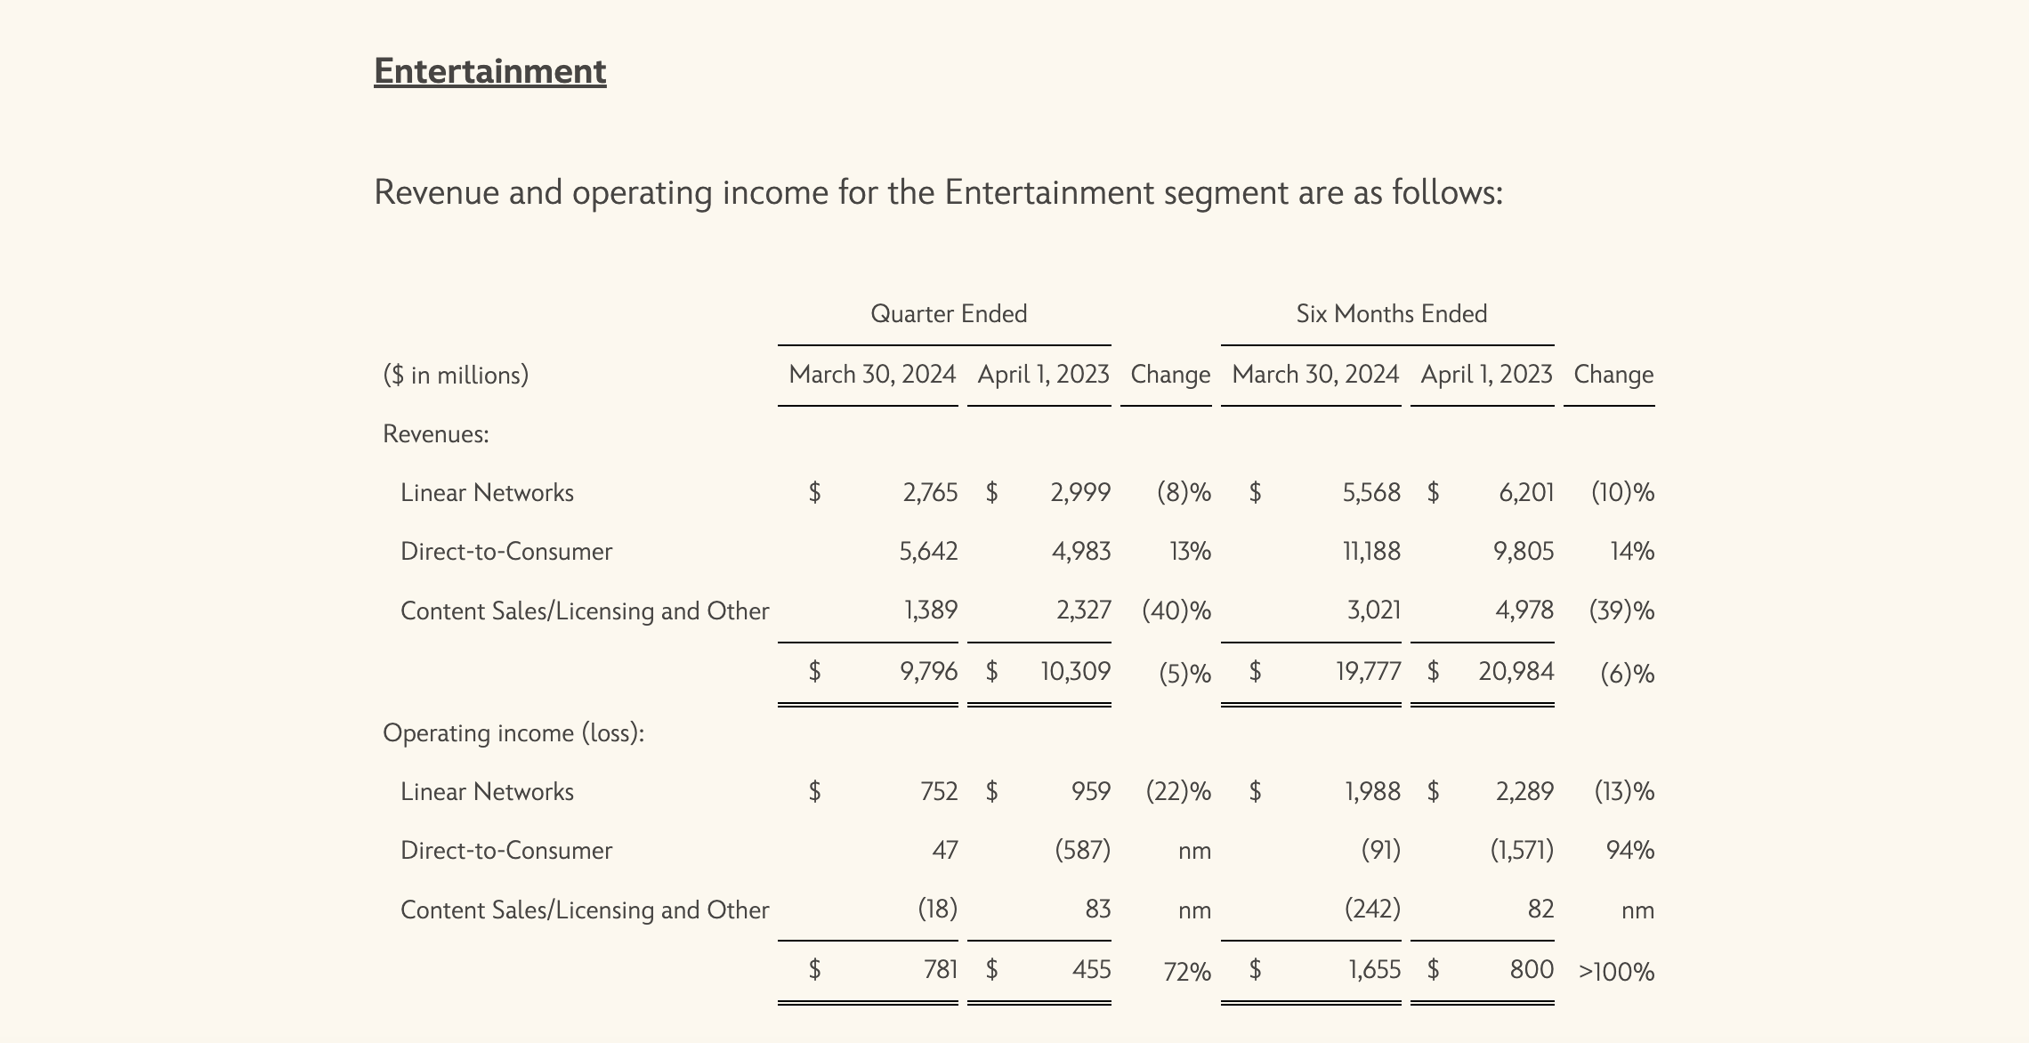This screenshot has width=2029, height=1043.
Task: Select the Direct-to-Consumer revenue 5,642 cell
Action: [928, 551]
